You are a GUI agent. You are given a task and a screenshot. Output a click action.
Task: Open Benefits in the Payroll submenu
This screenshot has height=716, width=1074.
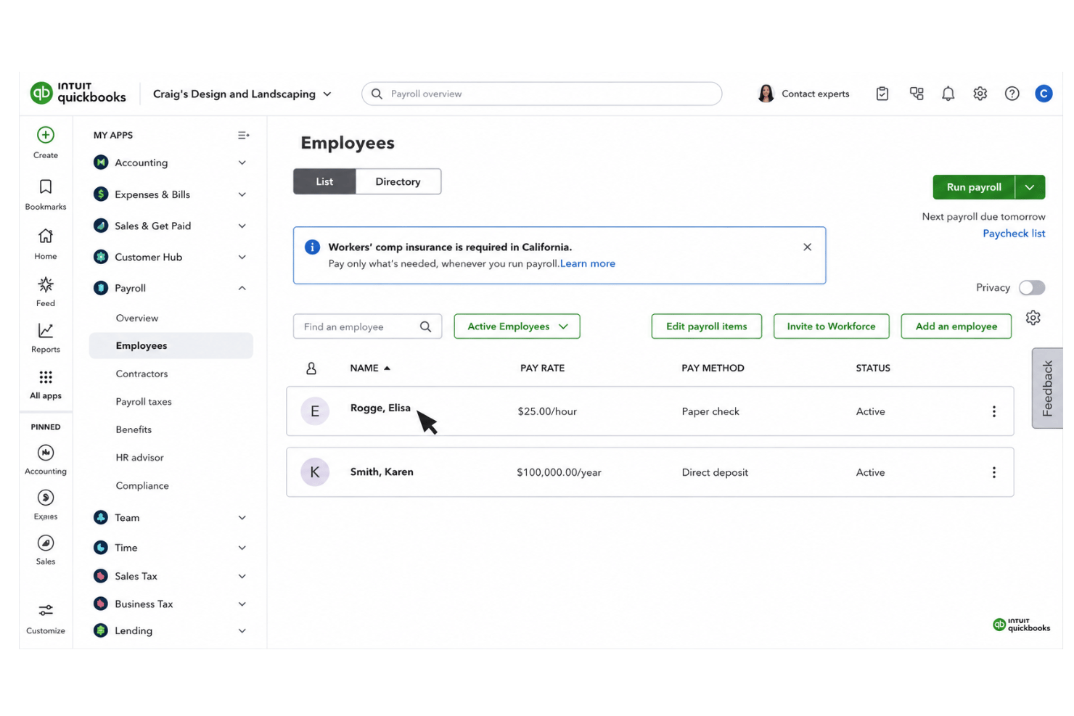point(134,430)
